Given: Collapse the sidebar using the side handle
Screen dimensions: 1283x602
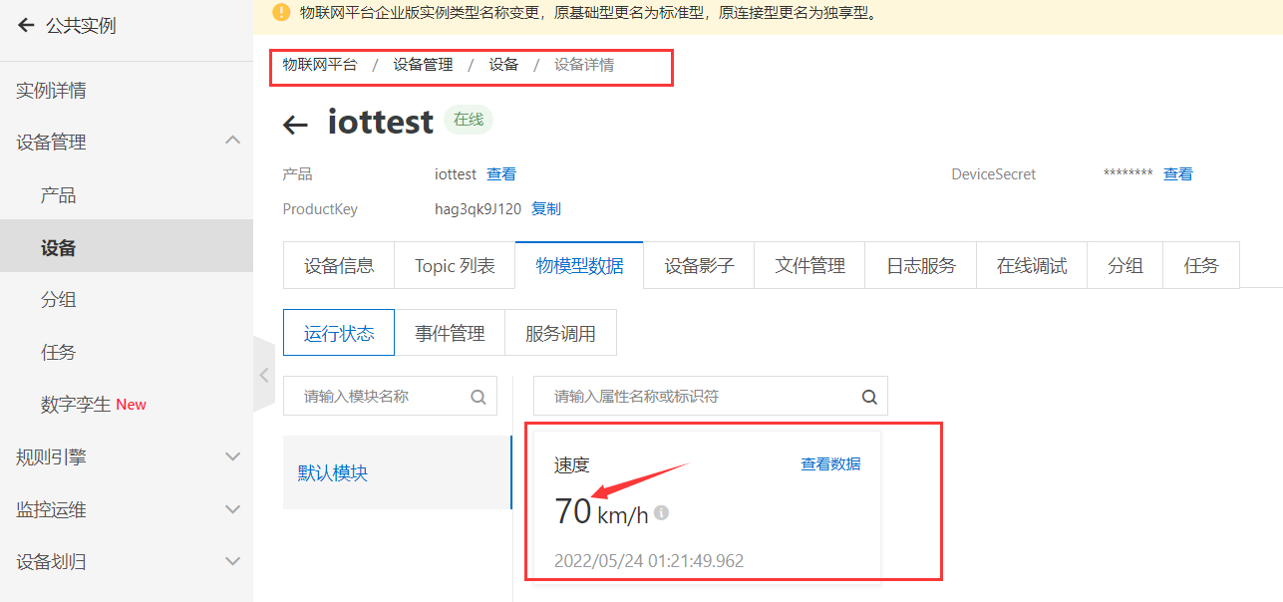Looking at the screenshot, I should tap(263, 375).
